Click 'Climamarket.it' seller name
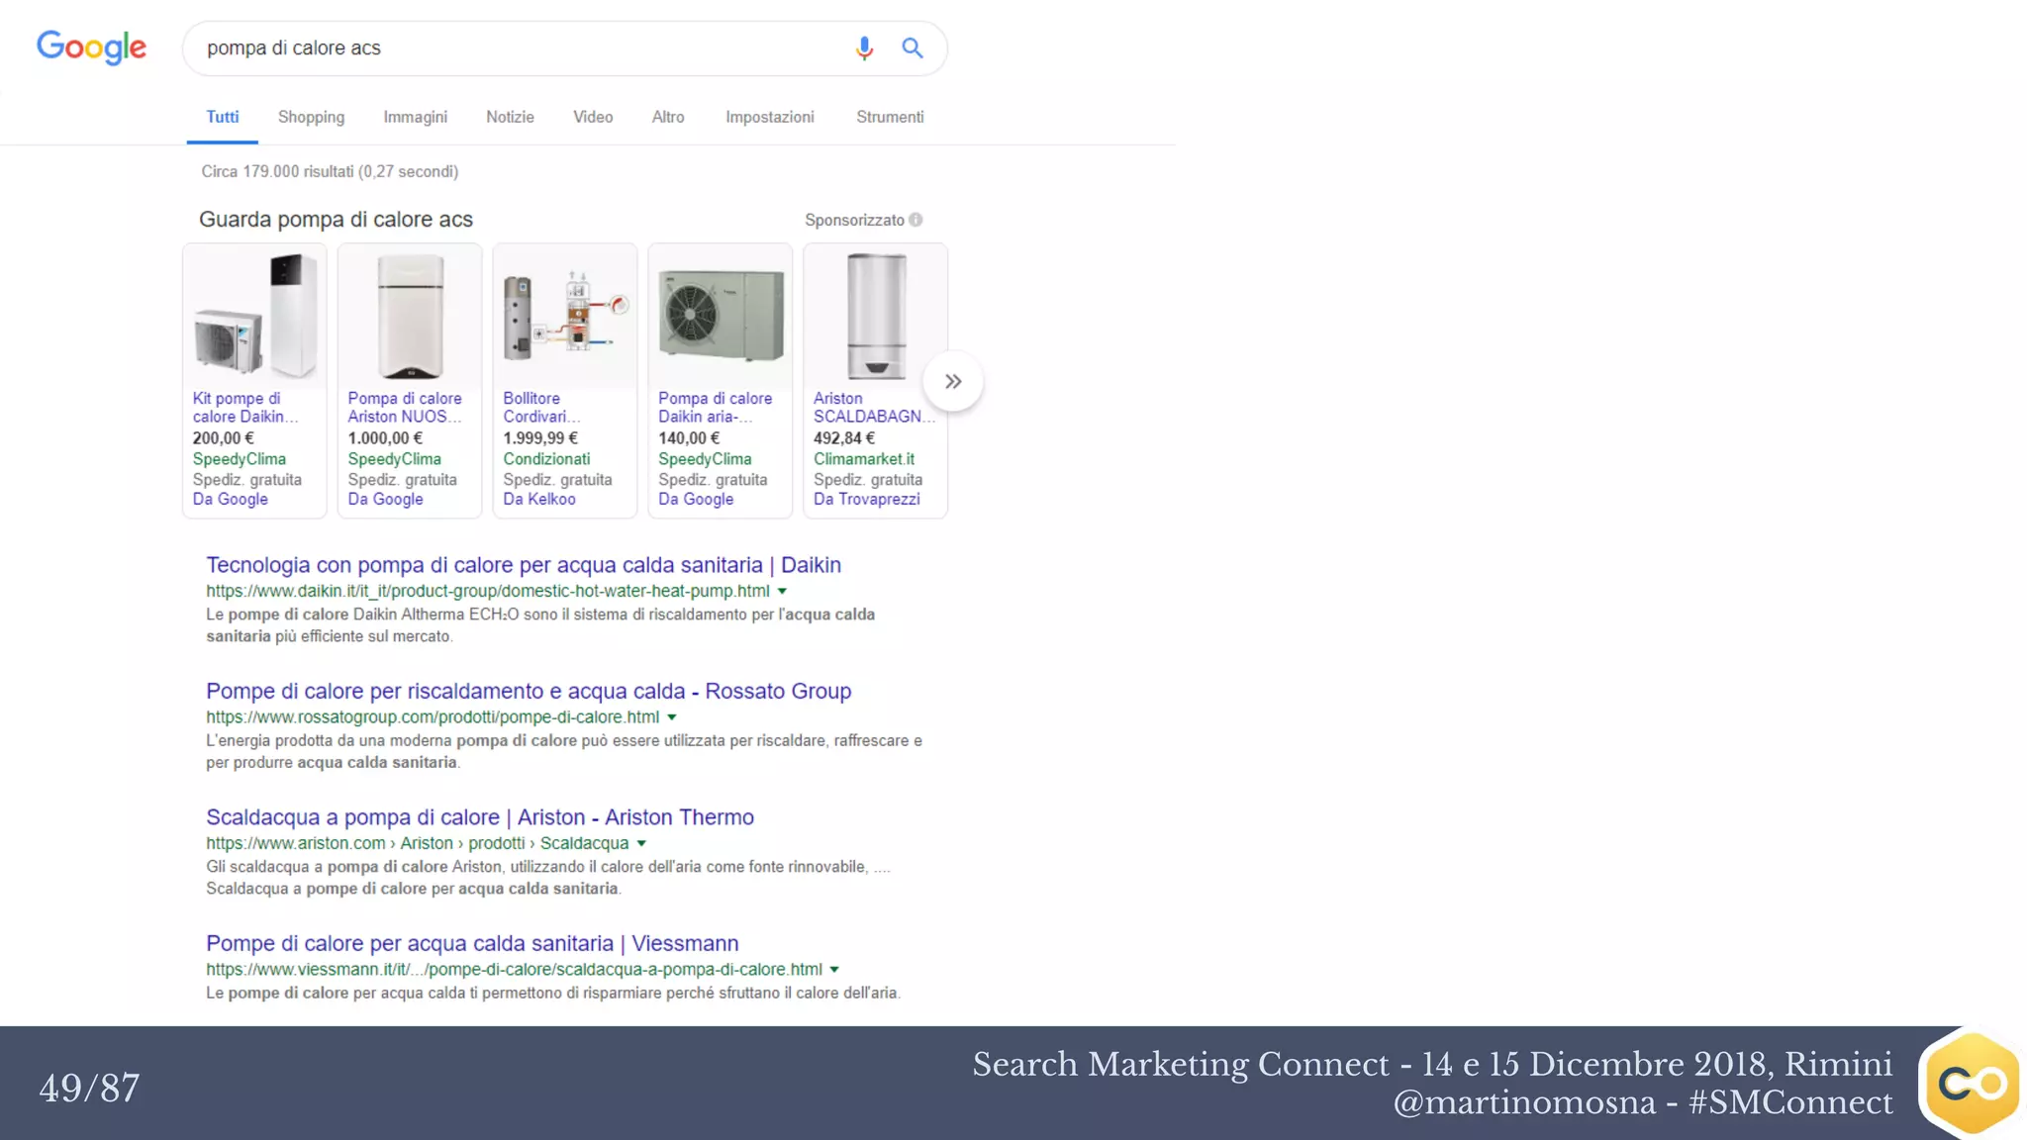 click(864, 459)
